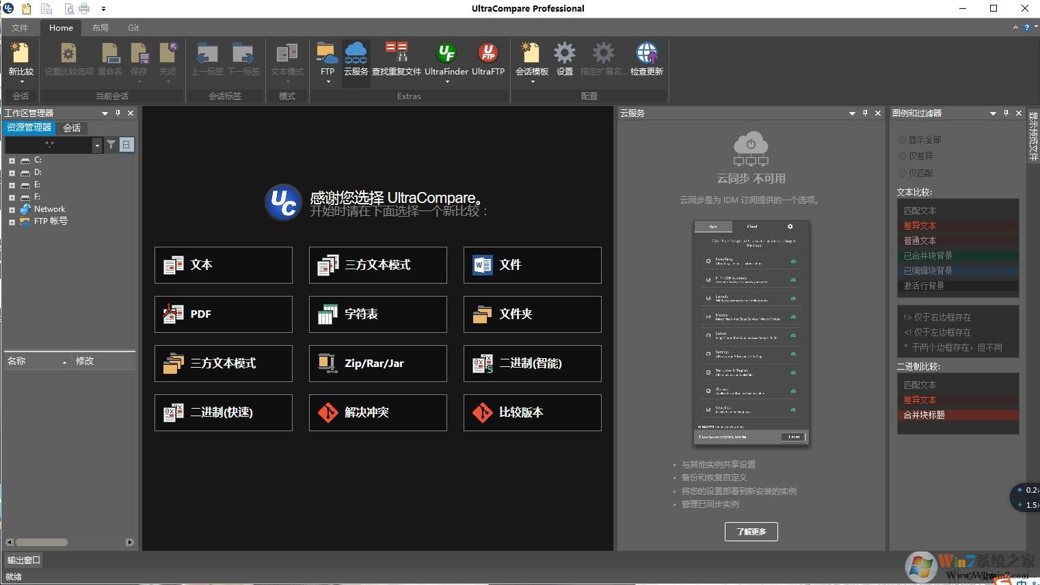Select the 仅匹配 radio button
1040x585 pixels.
903,172
